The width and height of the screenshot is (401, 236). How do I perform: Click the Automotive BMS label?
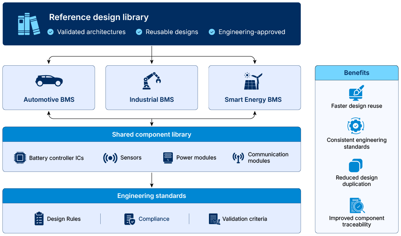click(x=49, y=100)
